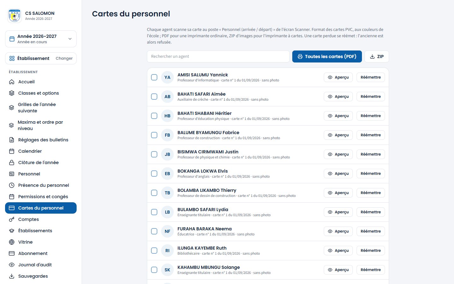Click the text Professeur de dessin de construction
Image resolution: width=454 pixels, height=284 pixels.
click(x=207, y=196)
